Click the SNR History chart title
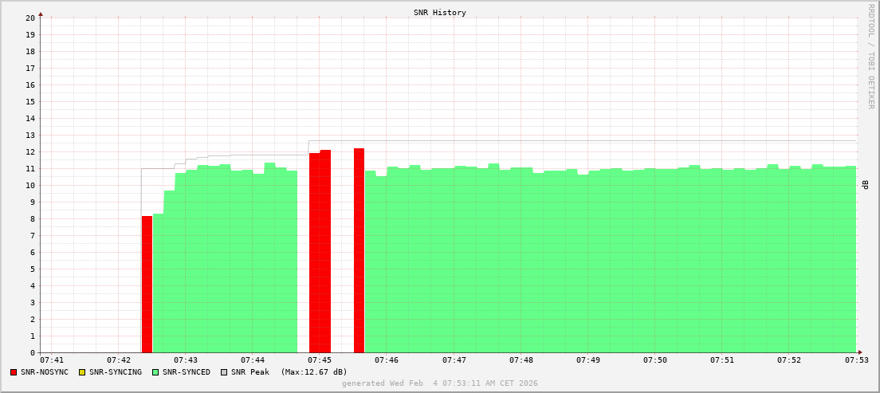 440,13
